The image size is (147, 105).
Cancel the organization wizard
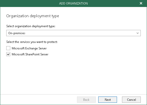tap(131, 100)
